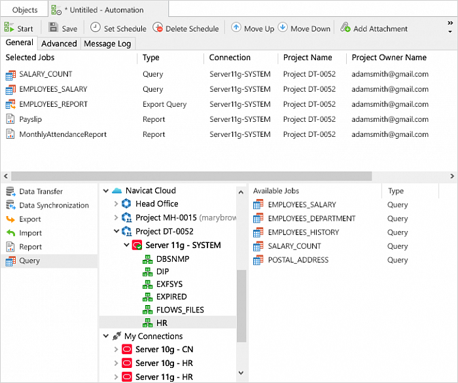Expand the Project MH-0015 node
Image resolution: width=458 pixels, height=383 pixels.
116,217
